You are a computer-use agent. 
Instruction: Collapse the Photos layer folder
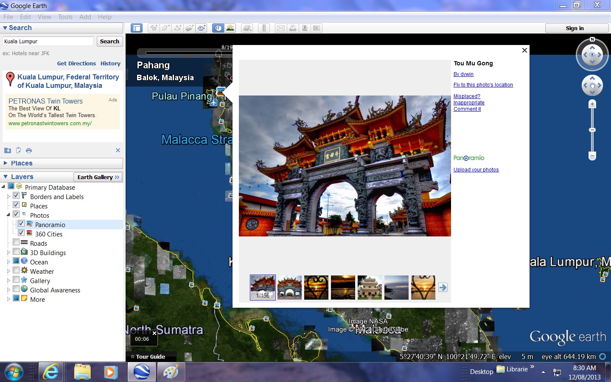coord(8,215)
